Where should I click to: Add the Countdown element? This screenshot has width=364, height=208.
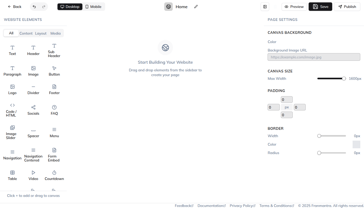pos(54,175)
